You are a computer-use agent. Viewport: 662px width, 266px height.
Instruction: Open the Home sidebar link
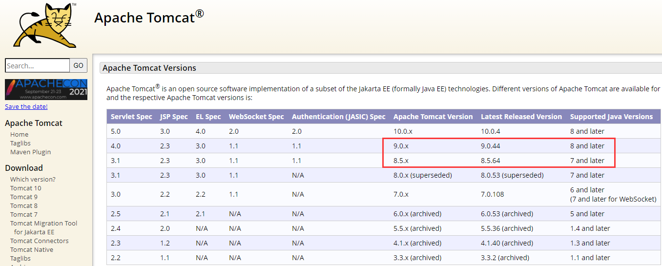pos(20,134)
